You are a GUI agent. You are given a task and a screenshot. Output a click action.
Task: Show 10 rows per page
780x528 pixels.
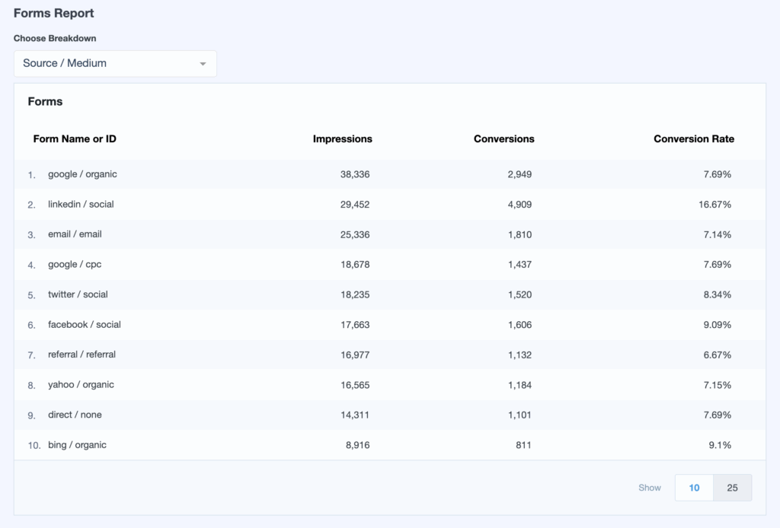[x=694, y=488]
